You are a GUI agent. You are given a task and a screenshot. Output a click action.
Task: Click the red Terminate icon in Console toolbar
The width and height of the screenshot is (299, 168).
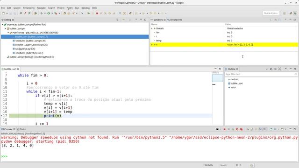tap(224, 129)
